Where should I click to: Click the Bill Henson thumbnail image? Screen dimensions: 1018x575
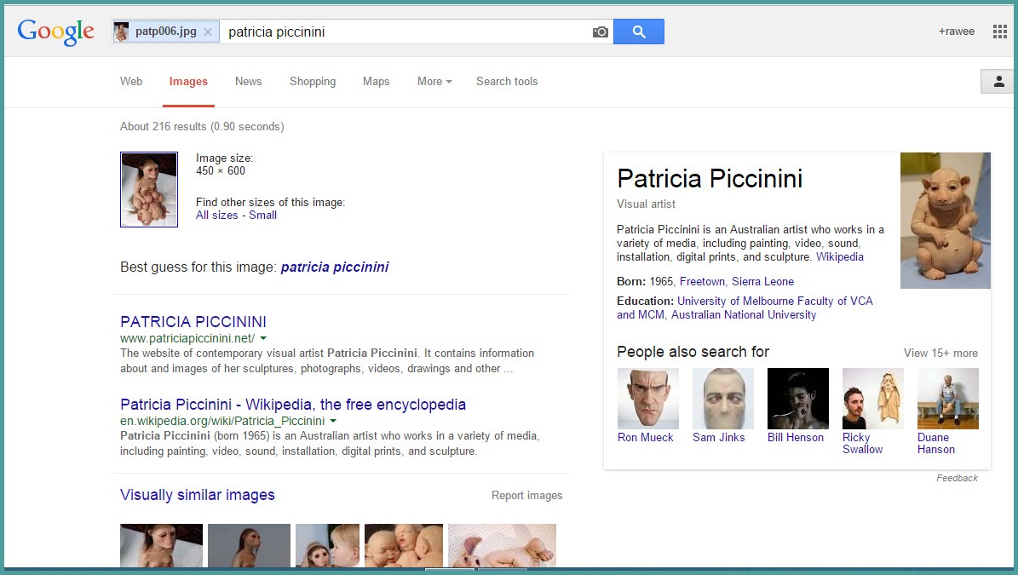coord(798,399)
